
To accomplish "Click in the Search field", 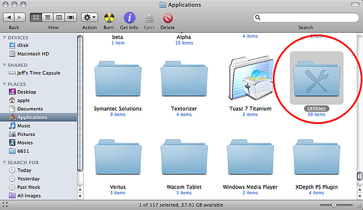I will click(x=306, y=18).
